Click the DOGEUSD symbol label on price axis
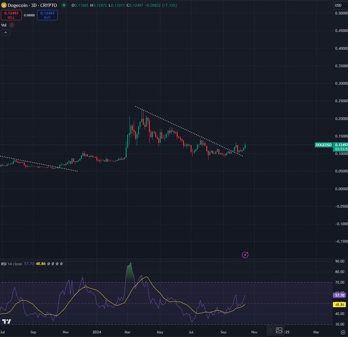 point(323,145)
